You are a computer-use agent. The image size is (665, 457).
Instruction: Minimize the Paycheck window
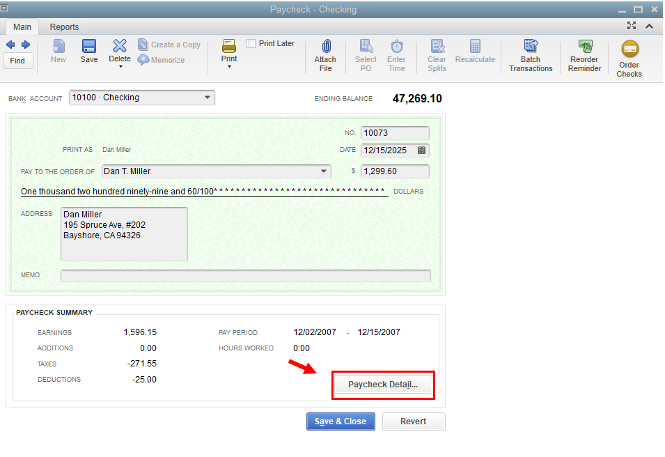[x=622, y=10]
